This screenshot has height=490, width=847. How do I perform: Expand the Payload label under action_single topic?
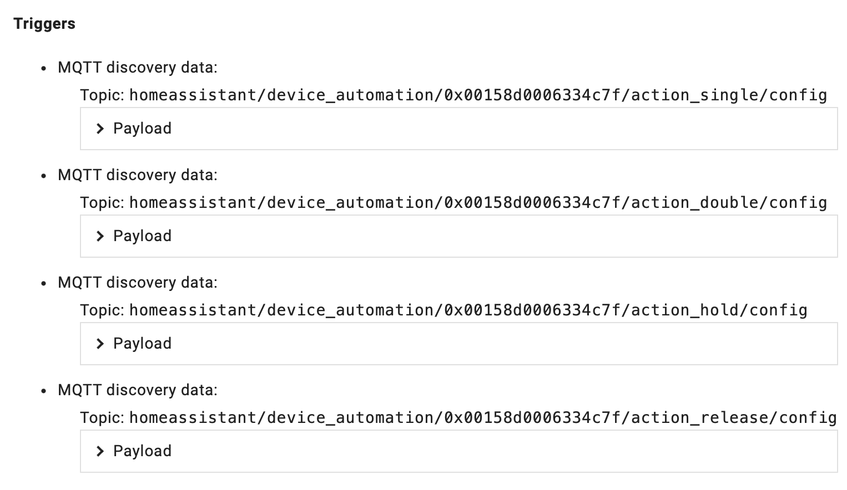[x=142, y=129]
